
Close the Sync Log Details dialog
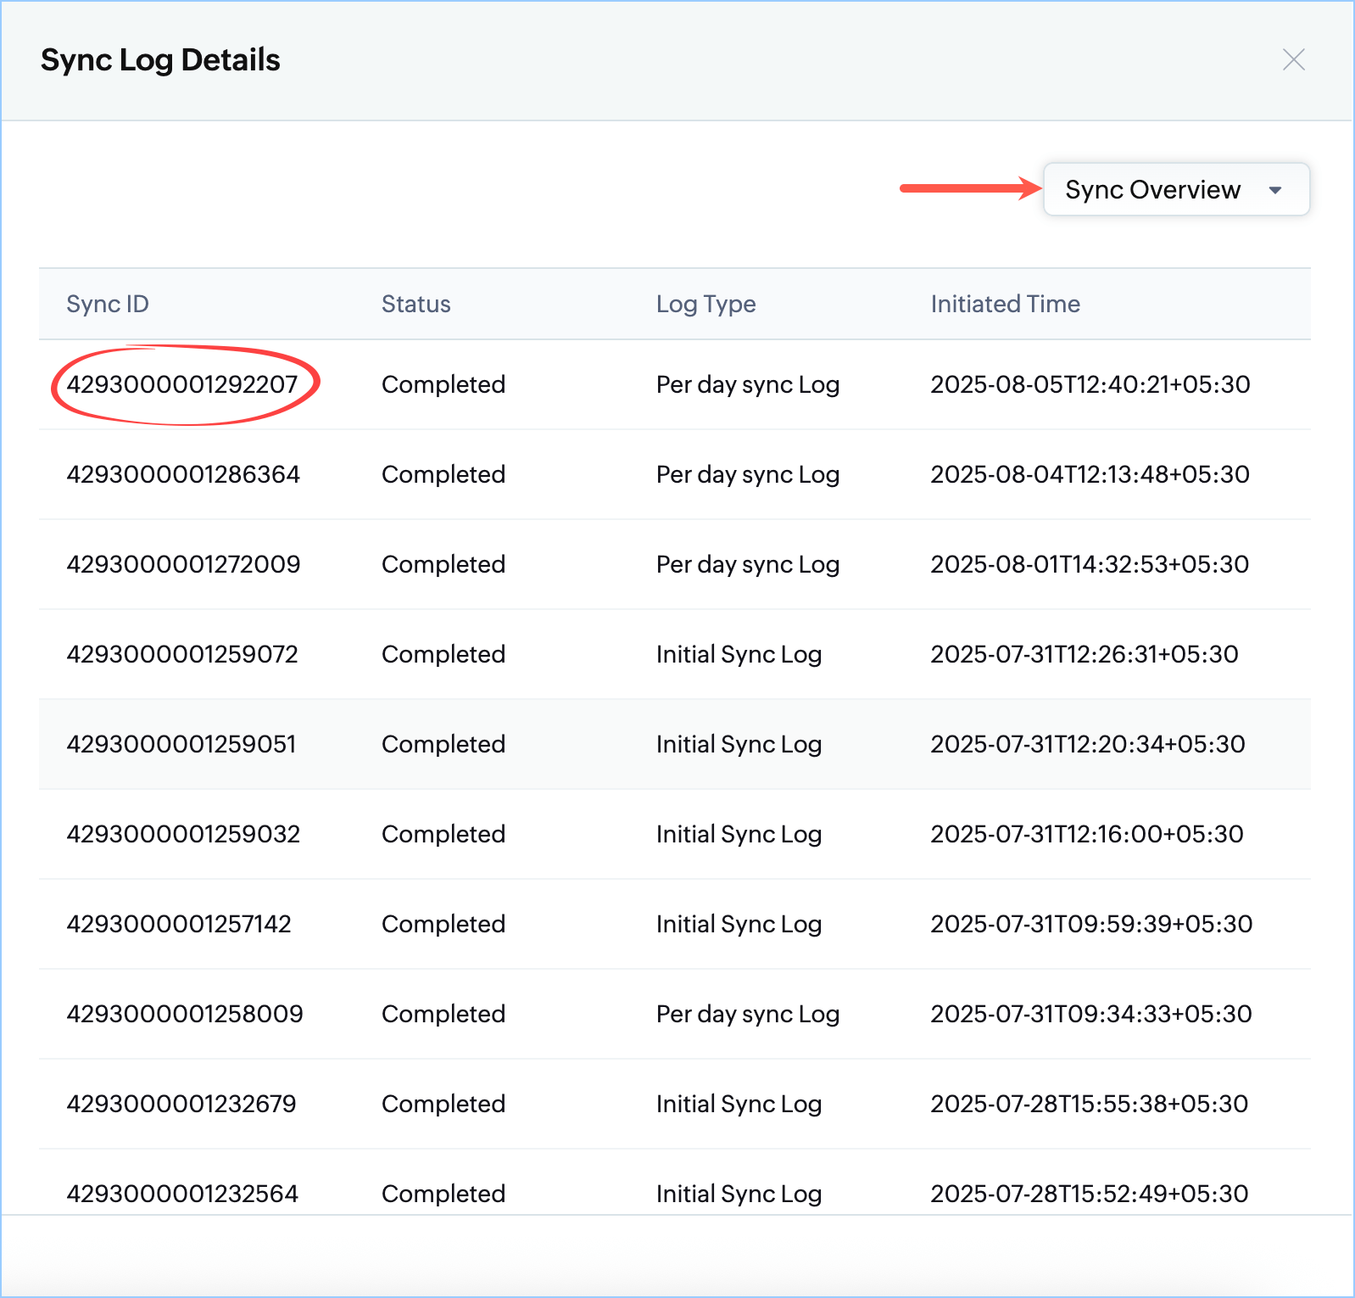pos(1293,60)
